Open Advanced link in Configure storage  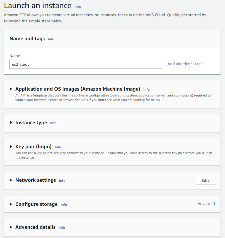point(206,204)
